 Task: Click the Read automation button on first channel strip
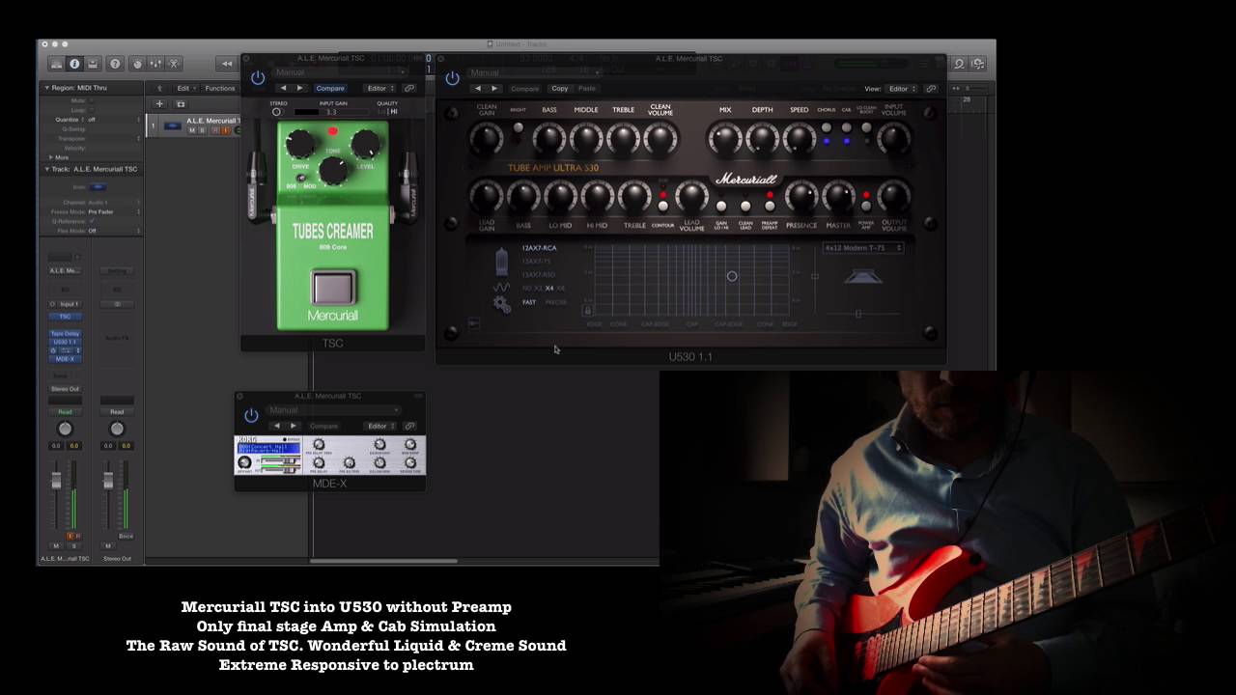65,411
